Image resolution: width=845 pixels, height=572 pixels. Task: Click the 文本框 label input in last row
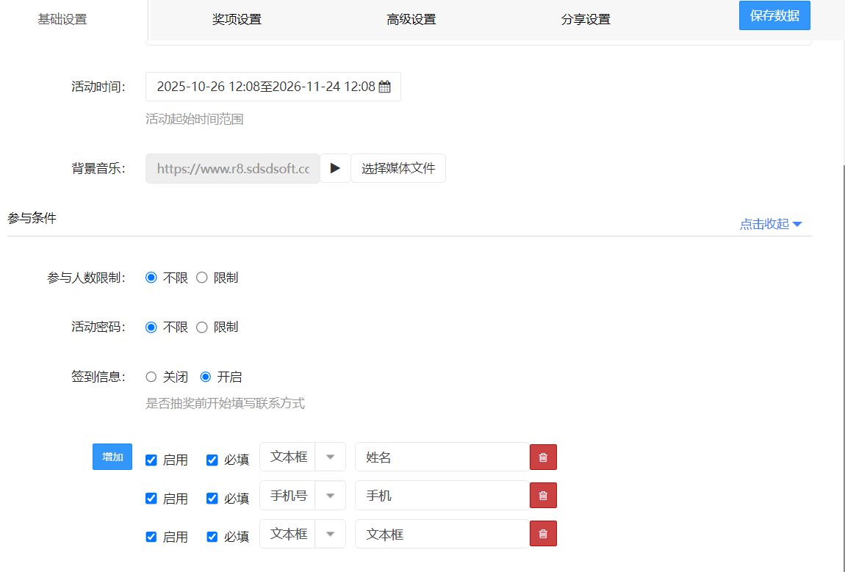pos(442,534)
